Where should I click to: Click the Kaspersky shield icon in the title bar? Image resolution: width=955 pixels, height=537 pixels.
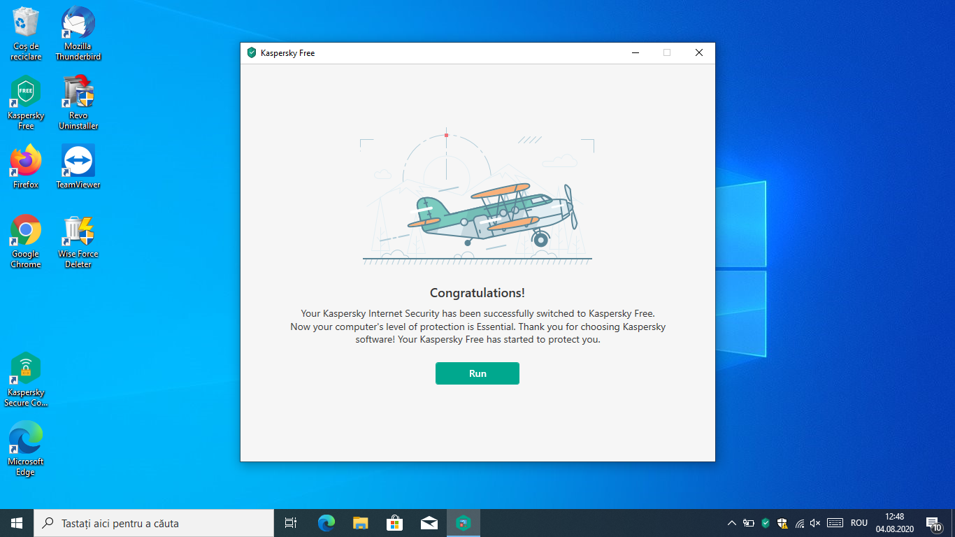pos(252,52)
